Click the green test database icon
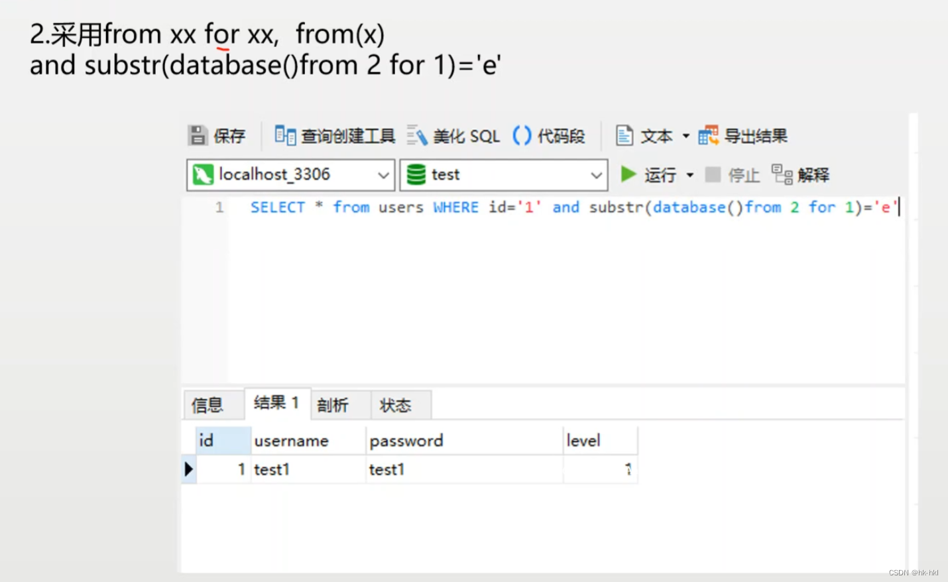 coord(416,175)
